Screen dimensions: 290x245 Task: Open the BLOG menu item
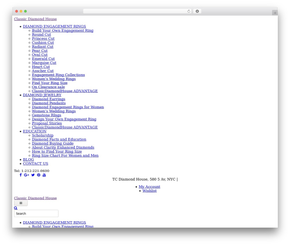point(28,159)
